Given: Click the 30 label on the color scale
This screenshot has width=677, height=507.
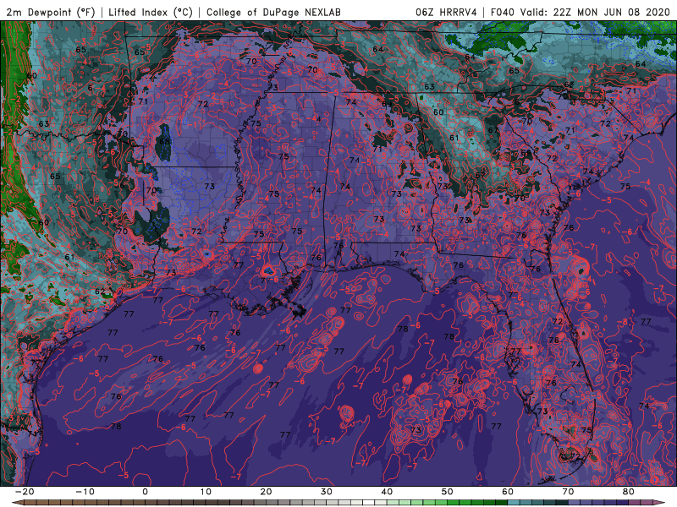Looking at the screenshot, I should [x=327, y=492].
